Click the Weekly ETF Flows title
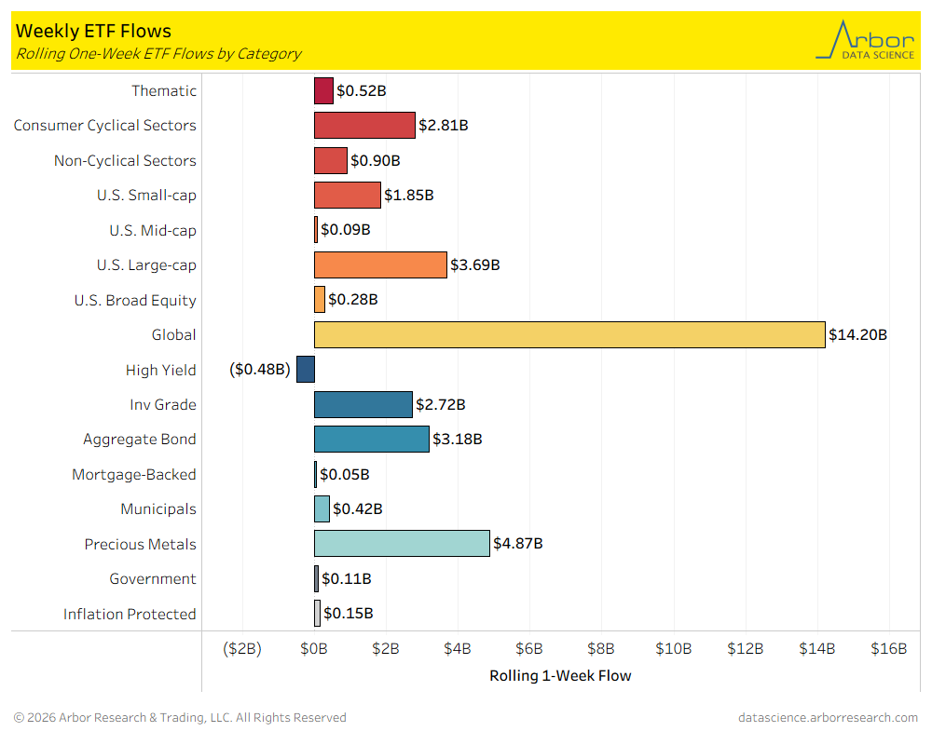Viewport: 932px width, 745px height. 80,33
